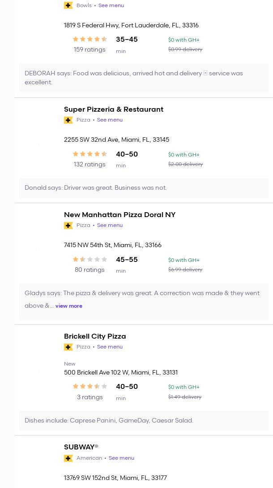Click the GH+ badge next to Bowls
273x488 pixels.
[x=68, y=5]
